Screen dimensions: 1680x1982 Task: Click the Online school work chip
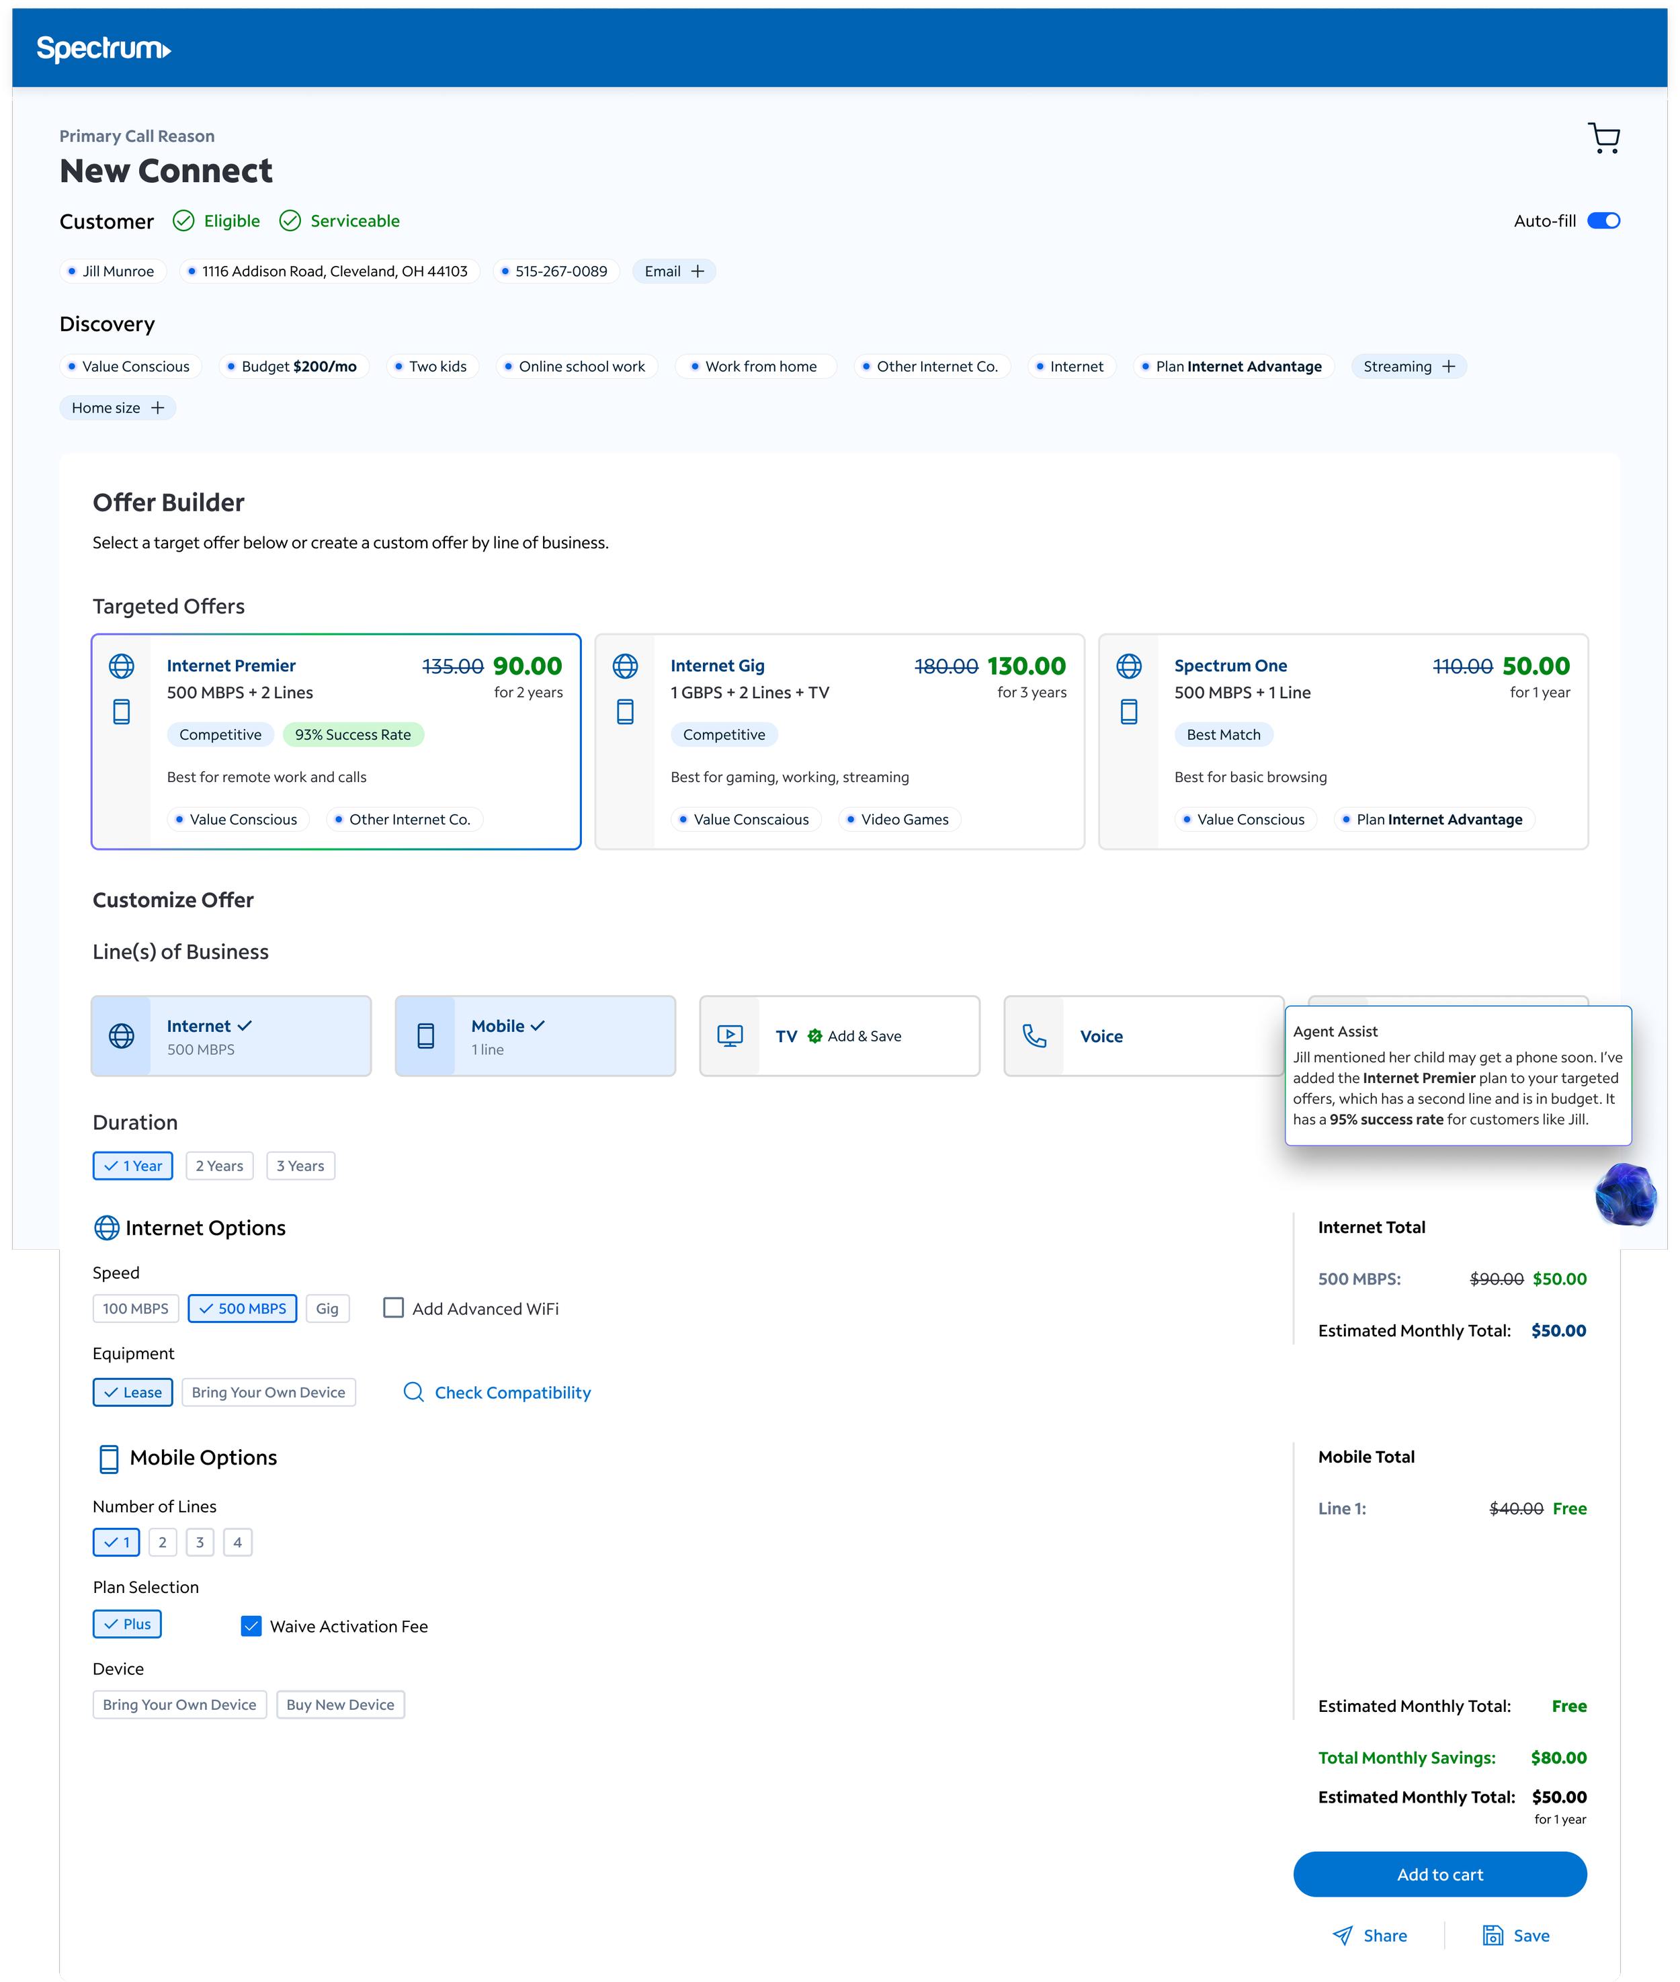click(577, 367)
